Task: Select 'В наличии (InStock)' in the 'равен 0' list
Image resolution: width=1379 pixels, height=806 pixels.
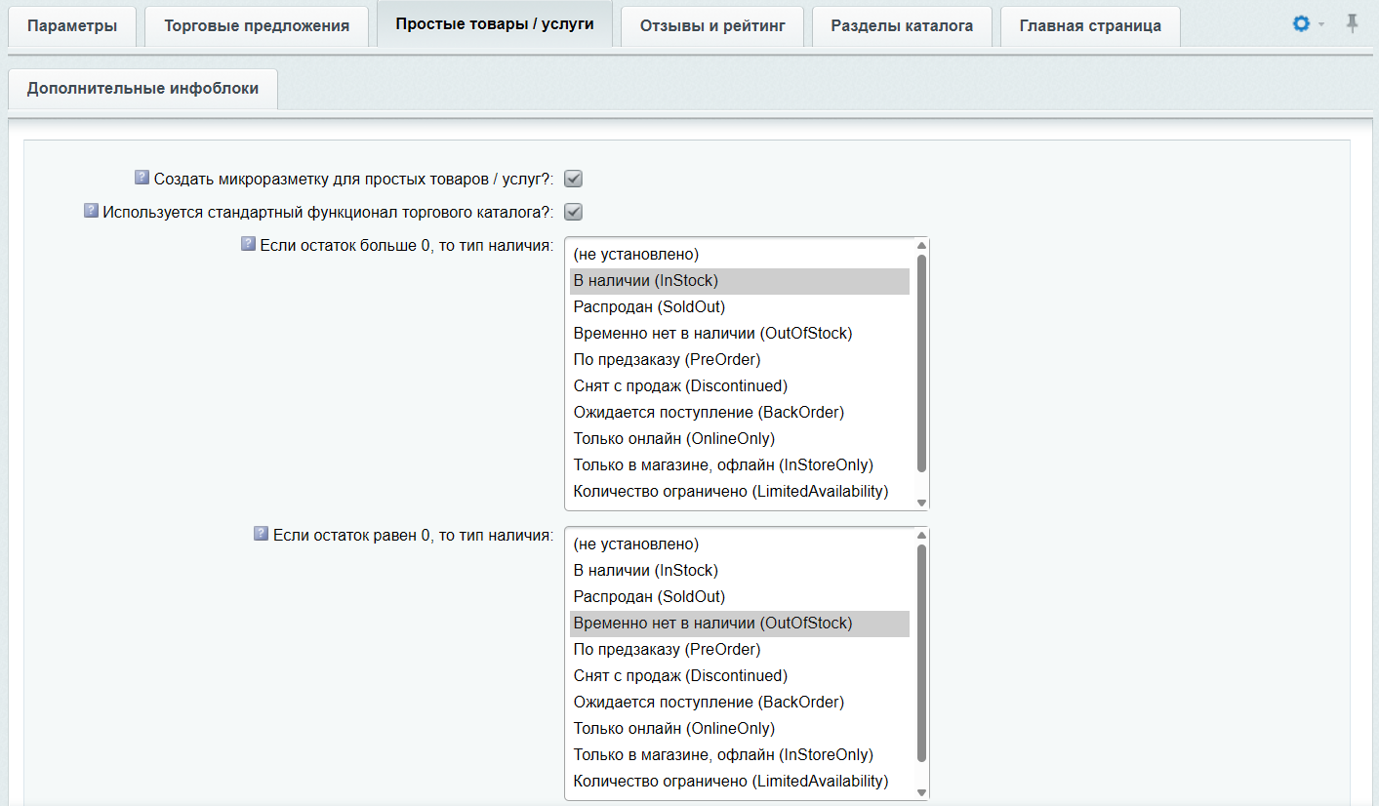Action: point(740,571)
